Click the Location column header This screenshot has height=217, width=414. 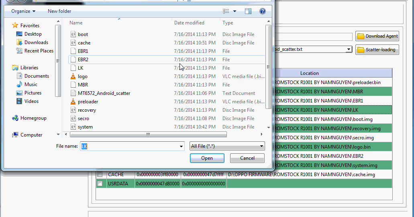coord(310,73)
